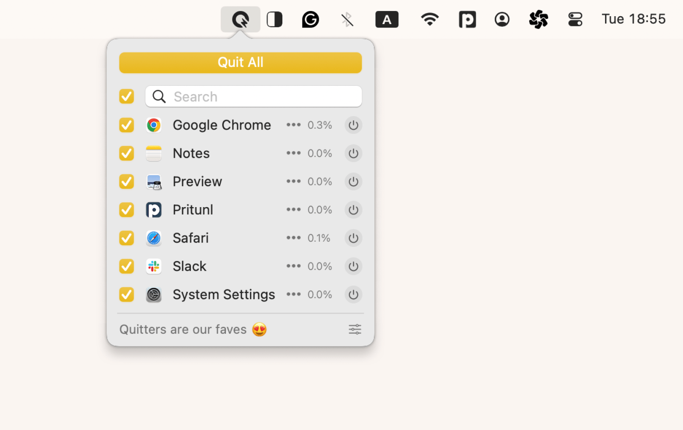
Task: Open Control Center from the menu bar
Action: tap(575, 19)
